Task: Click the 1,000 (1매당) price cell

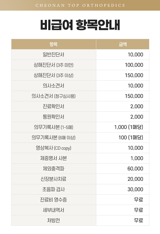Action: click(x=129, y=127)
